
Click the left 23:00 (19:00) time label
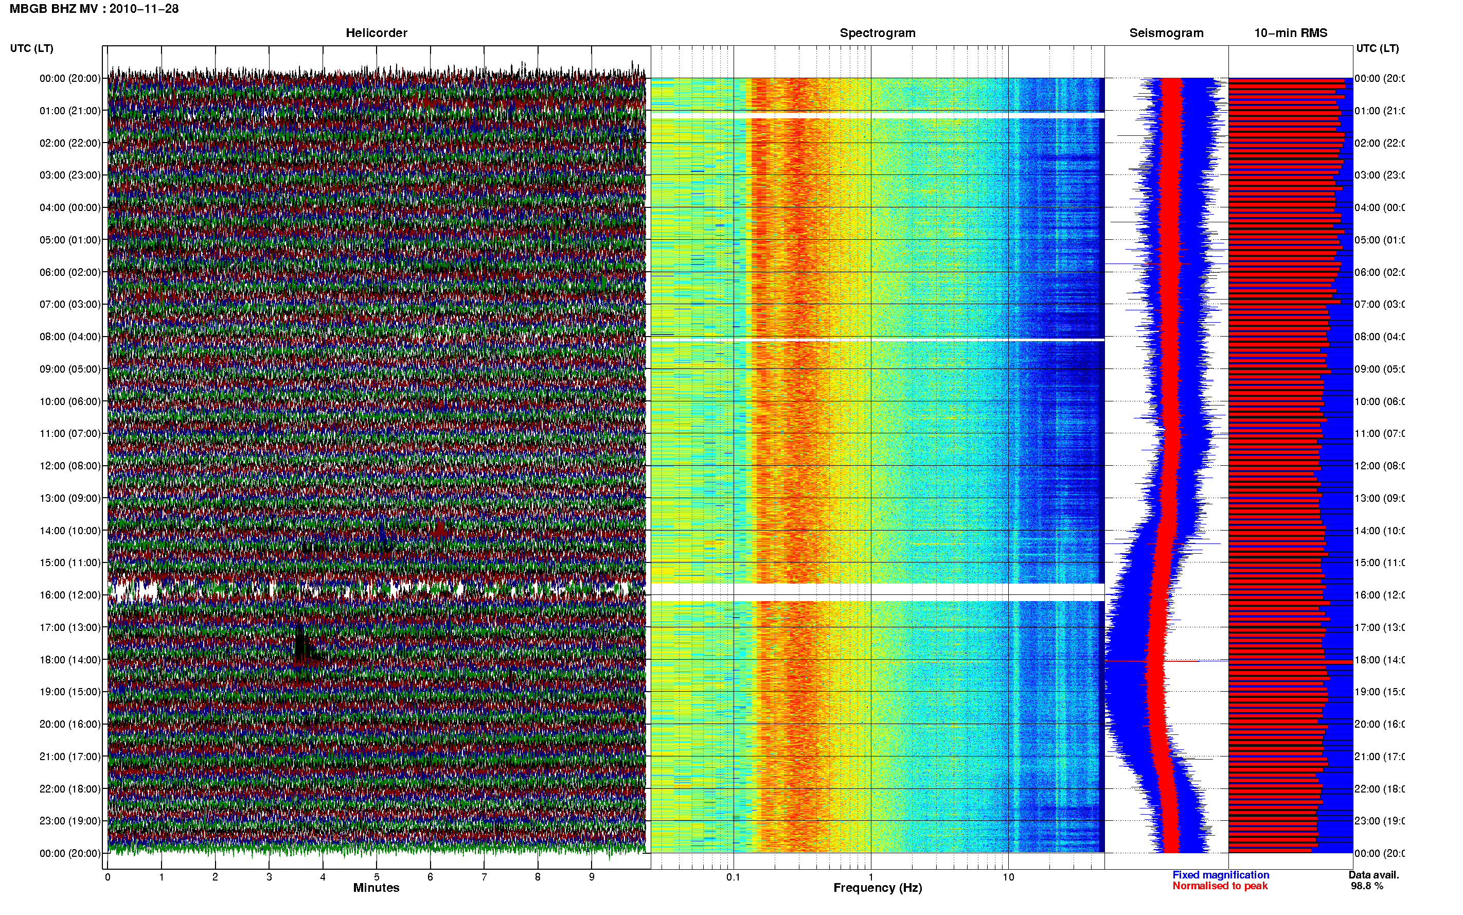click(x=70, y=821)
